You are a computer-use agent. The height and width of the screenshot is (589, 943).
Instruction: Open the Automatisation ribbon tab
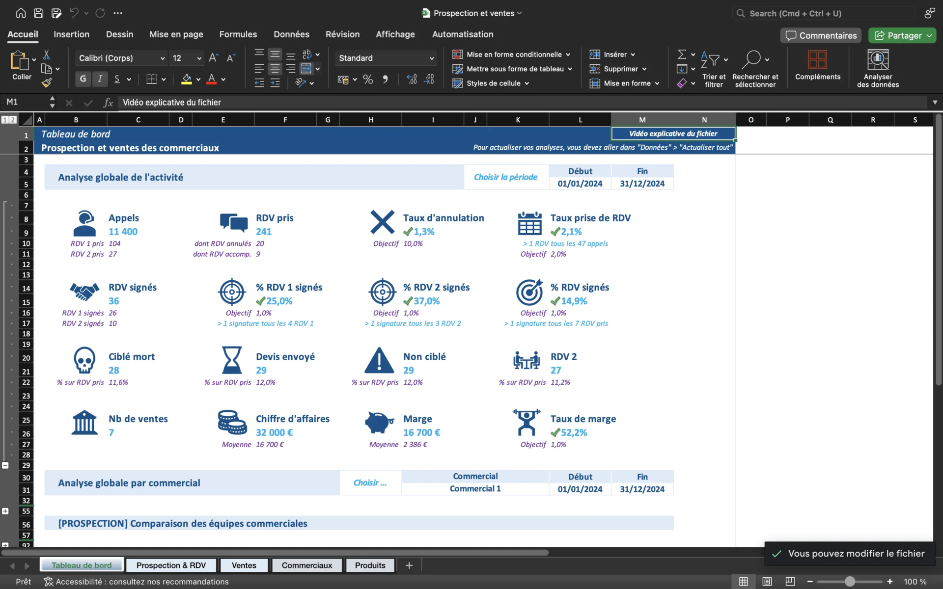[x=463, y=34]
